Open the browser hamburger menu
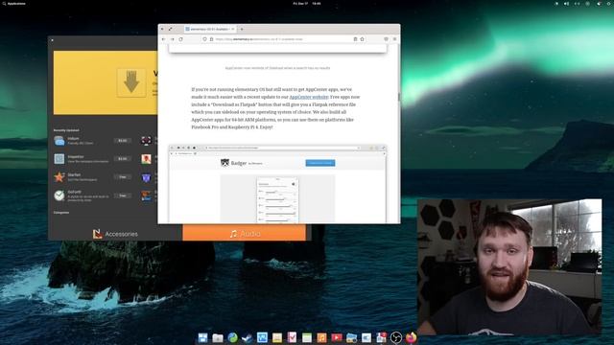The width and height of the screenshot is (614, 345). pyautogui.click(x=394, y=39)
